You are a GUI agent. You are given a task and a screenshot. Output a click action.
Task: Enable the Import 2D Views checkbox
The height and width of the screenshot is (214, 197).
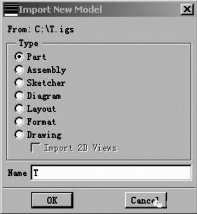[x=35, y=147]
